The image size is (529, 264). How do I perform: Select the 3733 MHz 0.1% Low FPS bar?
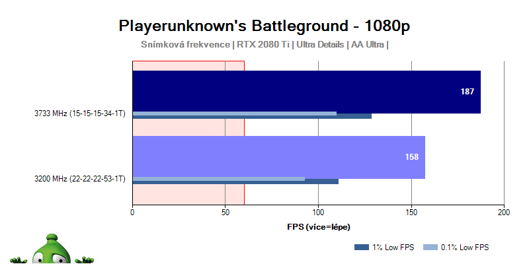(235, 114)
